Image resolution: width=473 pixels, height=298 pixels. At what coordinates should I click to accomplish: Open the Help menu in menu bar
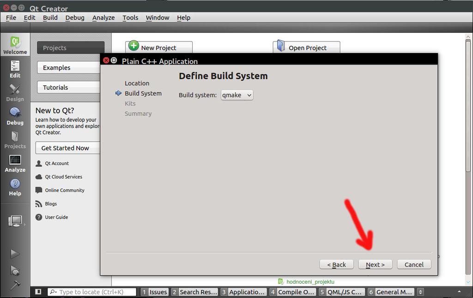pyautogui.click(x=183, y=18)
